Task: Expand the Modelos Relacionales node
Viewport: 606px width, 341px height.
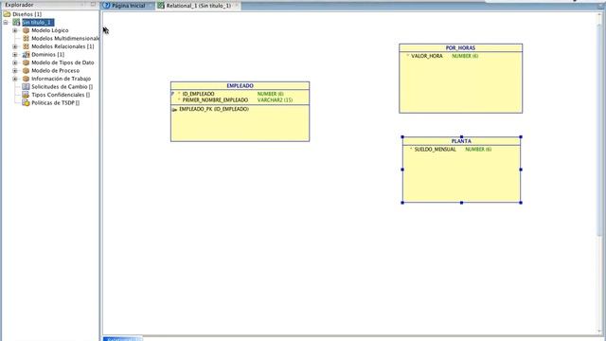Action: tap(15, 46)
